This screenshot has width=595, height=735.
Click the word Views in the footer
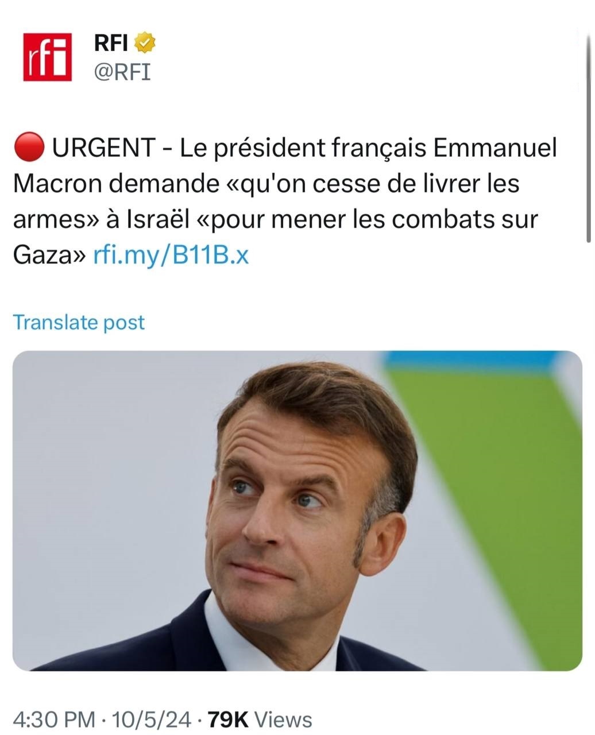[283, 719]
